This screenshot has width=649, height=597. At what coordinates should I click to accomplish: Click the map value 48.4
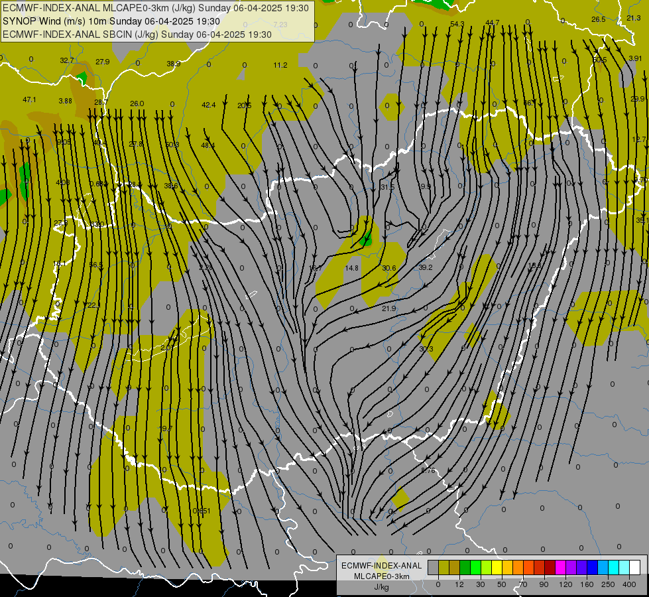pyautogui.click(x=207, y=145)
